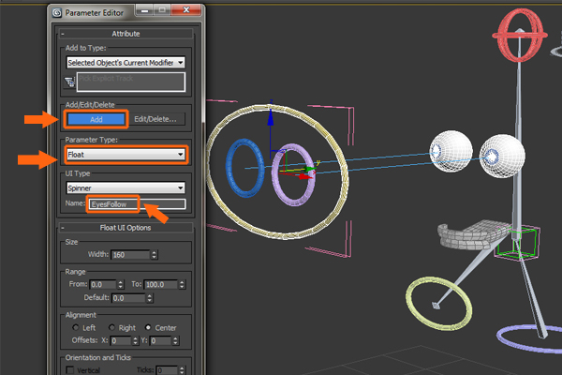Click the Width value field
562x375 pixels.
pos(130,255)
